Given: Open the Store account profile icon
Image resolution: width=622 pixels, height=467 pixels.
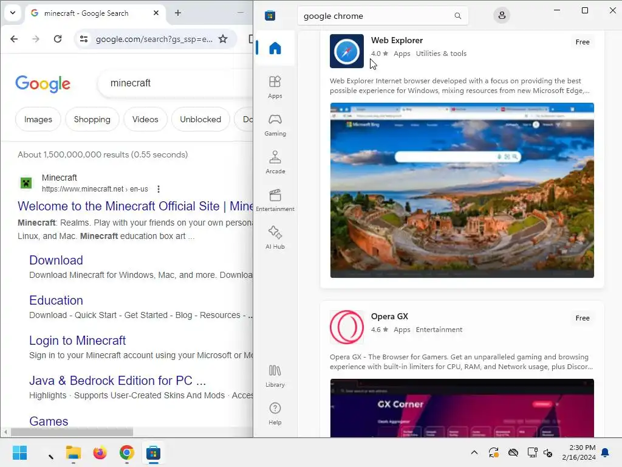Looking at the screenshot, I should pyautogui.click(x=502, y=15).
